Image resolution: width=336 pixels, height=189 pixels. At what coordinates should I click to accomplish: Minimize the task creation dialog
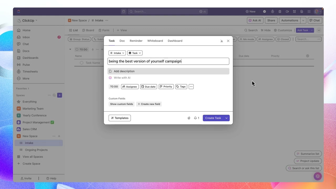click(x=222, y=41)
